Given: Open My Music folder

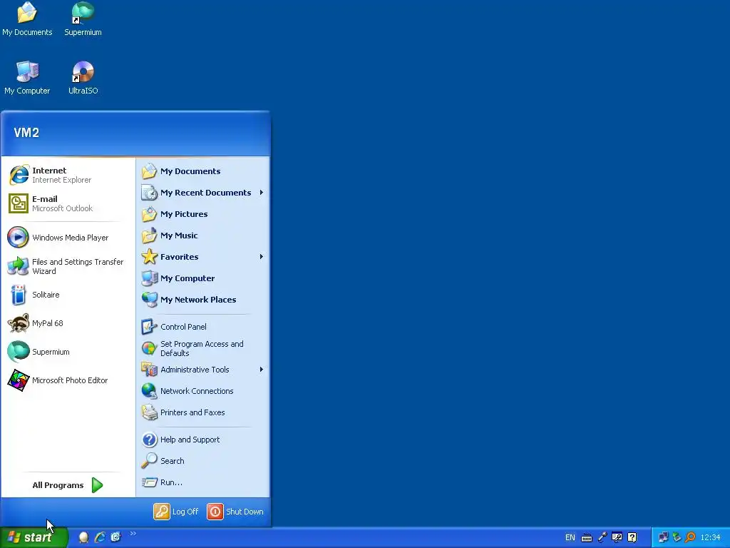Looking at the screenshot, I should pyautogui.click(x=203, y=235).
